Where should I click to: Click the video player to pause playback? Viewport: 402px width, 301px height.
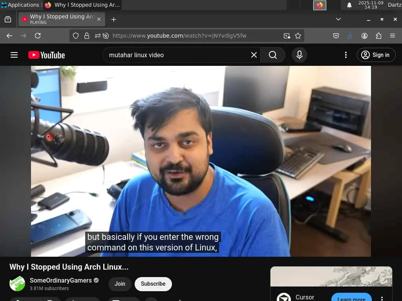pos(201,161)
